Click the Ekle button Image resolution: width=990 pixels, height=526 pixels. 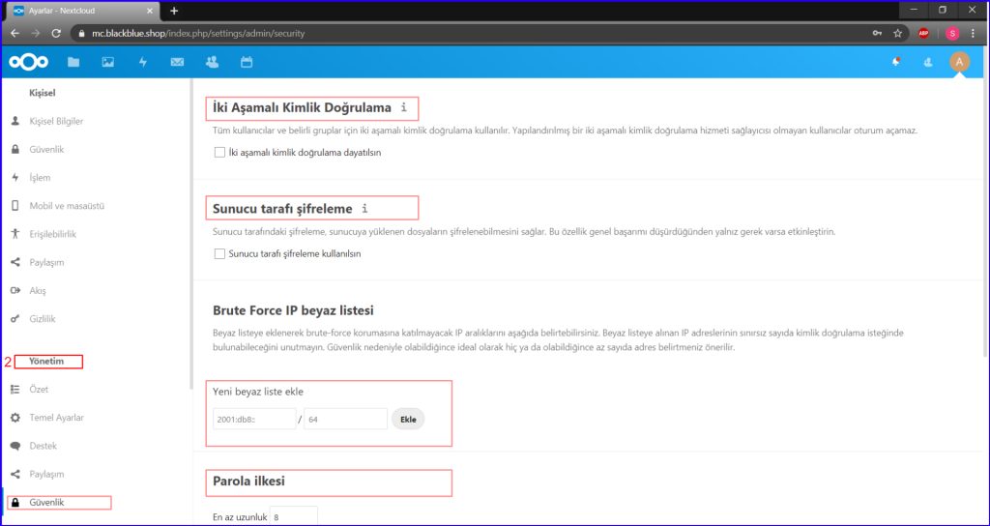(x=409, y=420)
